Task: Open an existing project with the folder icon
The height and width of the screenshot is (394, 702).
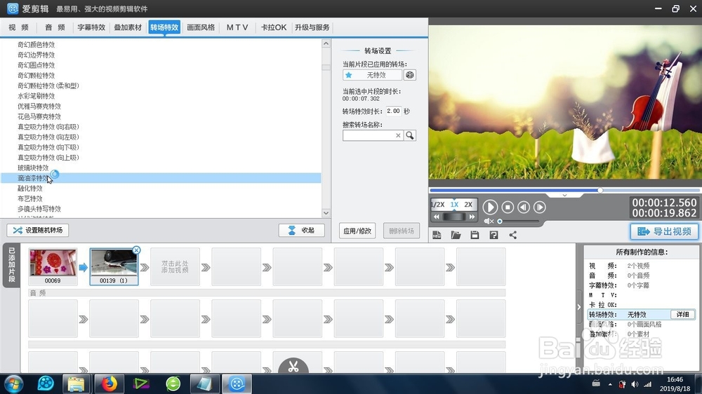Action: coord(456,236)
